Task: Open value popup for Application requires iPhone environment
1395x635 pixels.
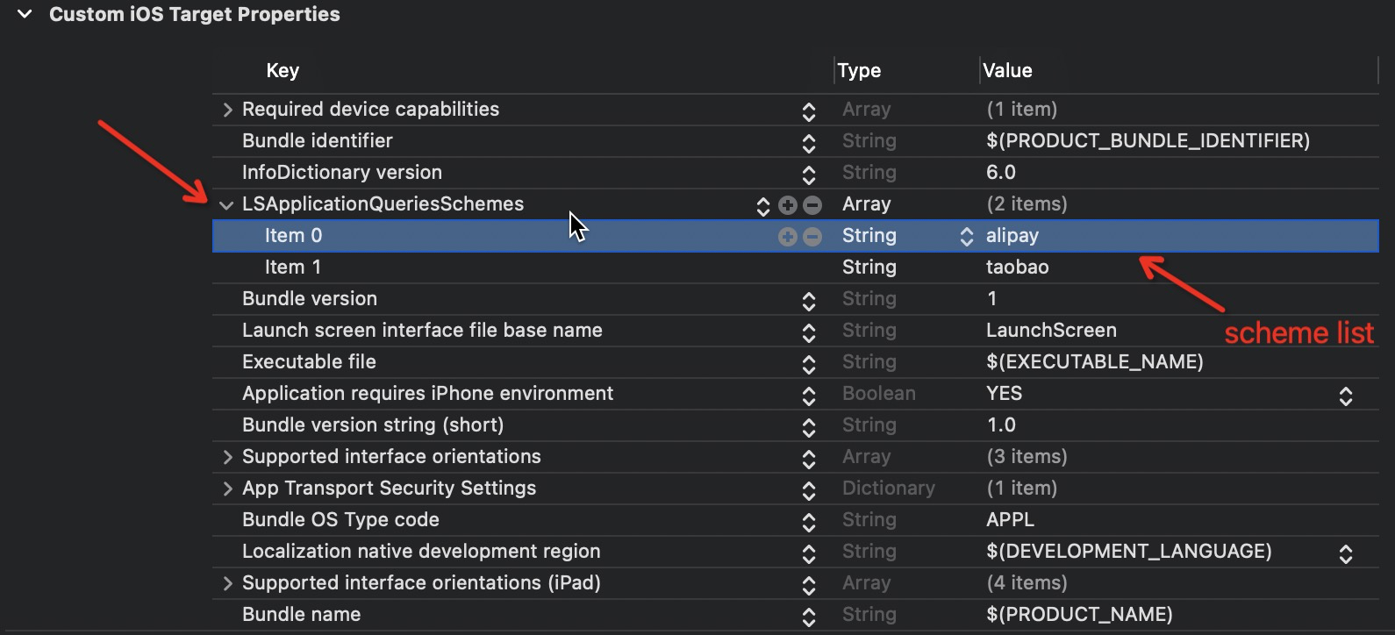Action: click(x=1345, y=396)
